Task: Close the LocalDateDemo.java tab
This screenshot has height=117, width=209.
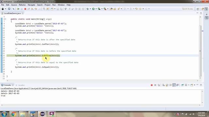Action: pyautogui.click(x=23, y=13)
